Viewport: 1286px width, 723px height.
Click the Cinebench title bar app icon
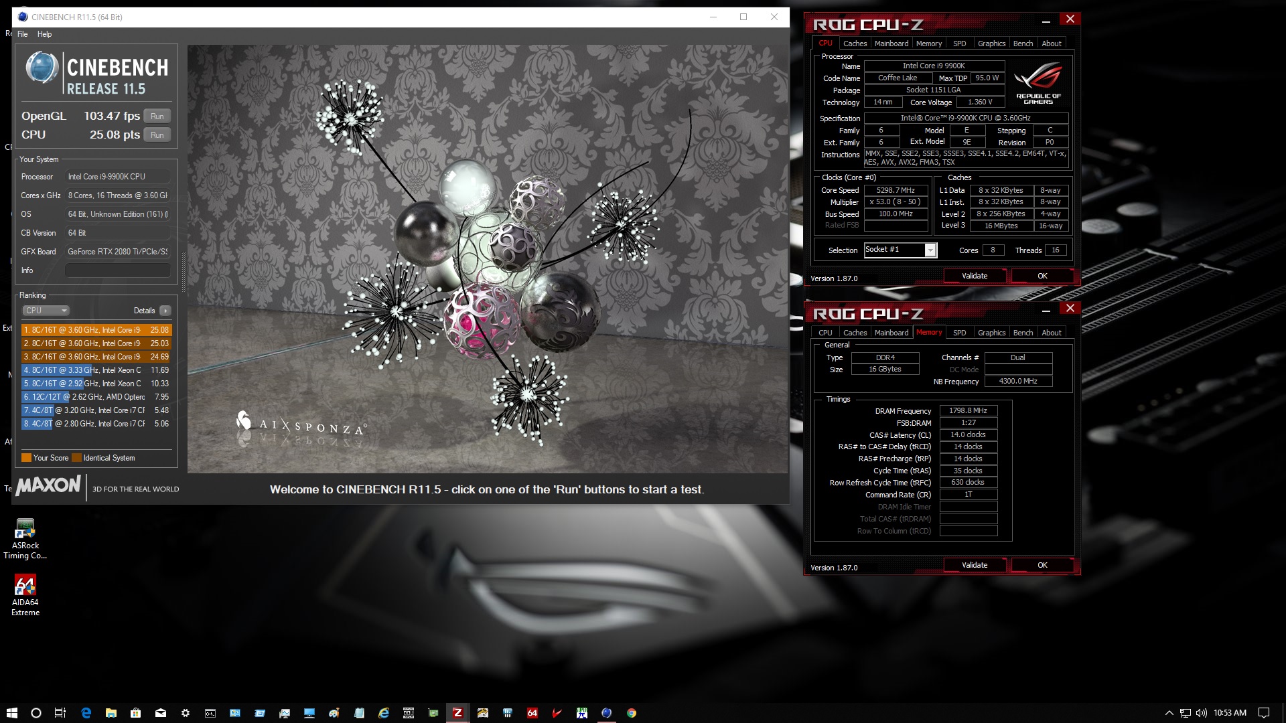coord(23,17)
